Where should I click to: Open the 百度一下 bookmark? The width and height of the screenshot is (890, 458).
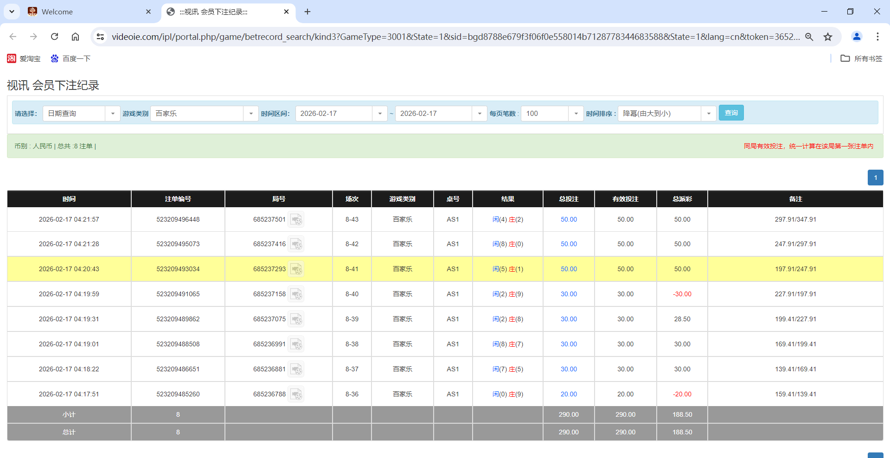click(70, 58)
